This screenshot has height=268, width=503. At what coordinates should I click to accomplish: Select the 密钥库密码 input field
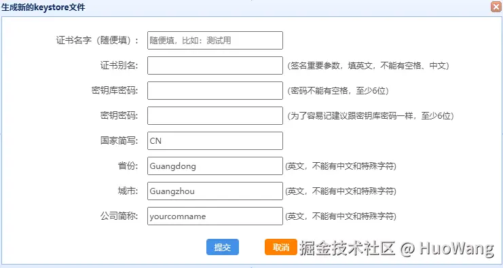pos(215,90)
